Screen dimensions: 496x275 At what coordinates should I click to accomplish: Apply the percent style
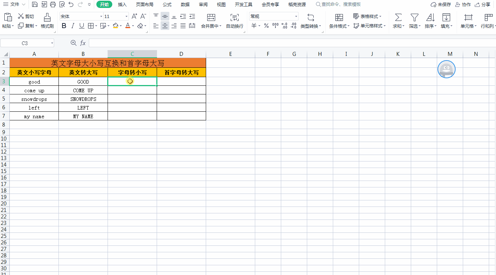tap(266, 26)
